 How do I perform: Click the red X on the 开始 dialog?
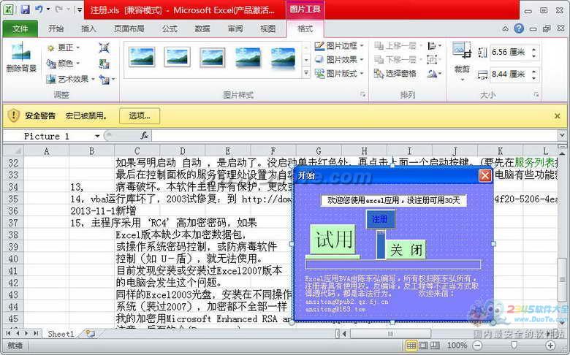click(485, 175)
